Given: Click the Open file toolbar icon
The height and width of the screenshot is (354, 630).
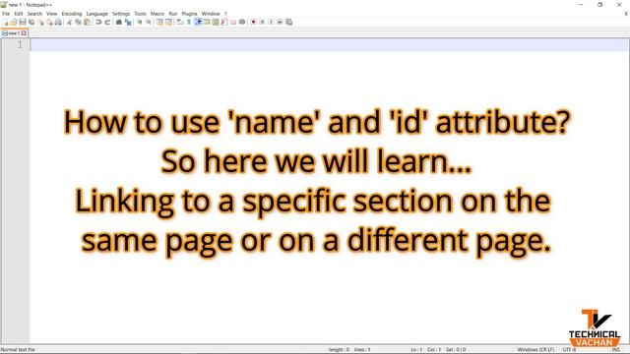Looking at the screenshot, I should [14, 22].
